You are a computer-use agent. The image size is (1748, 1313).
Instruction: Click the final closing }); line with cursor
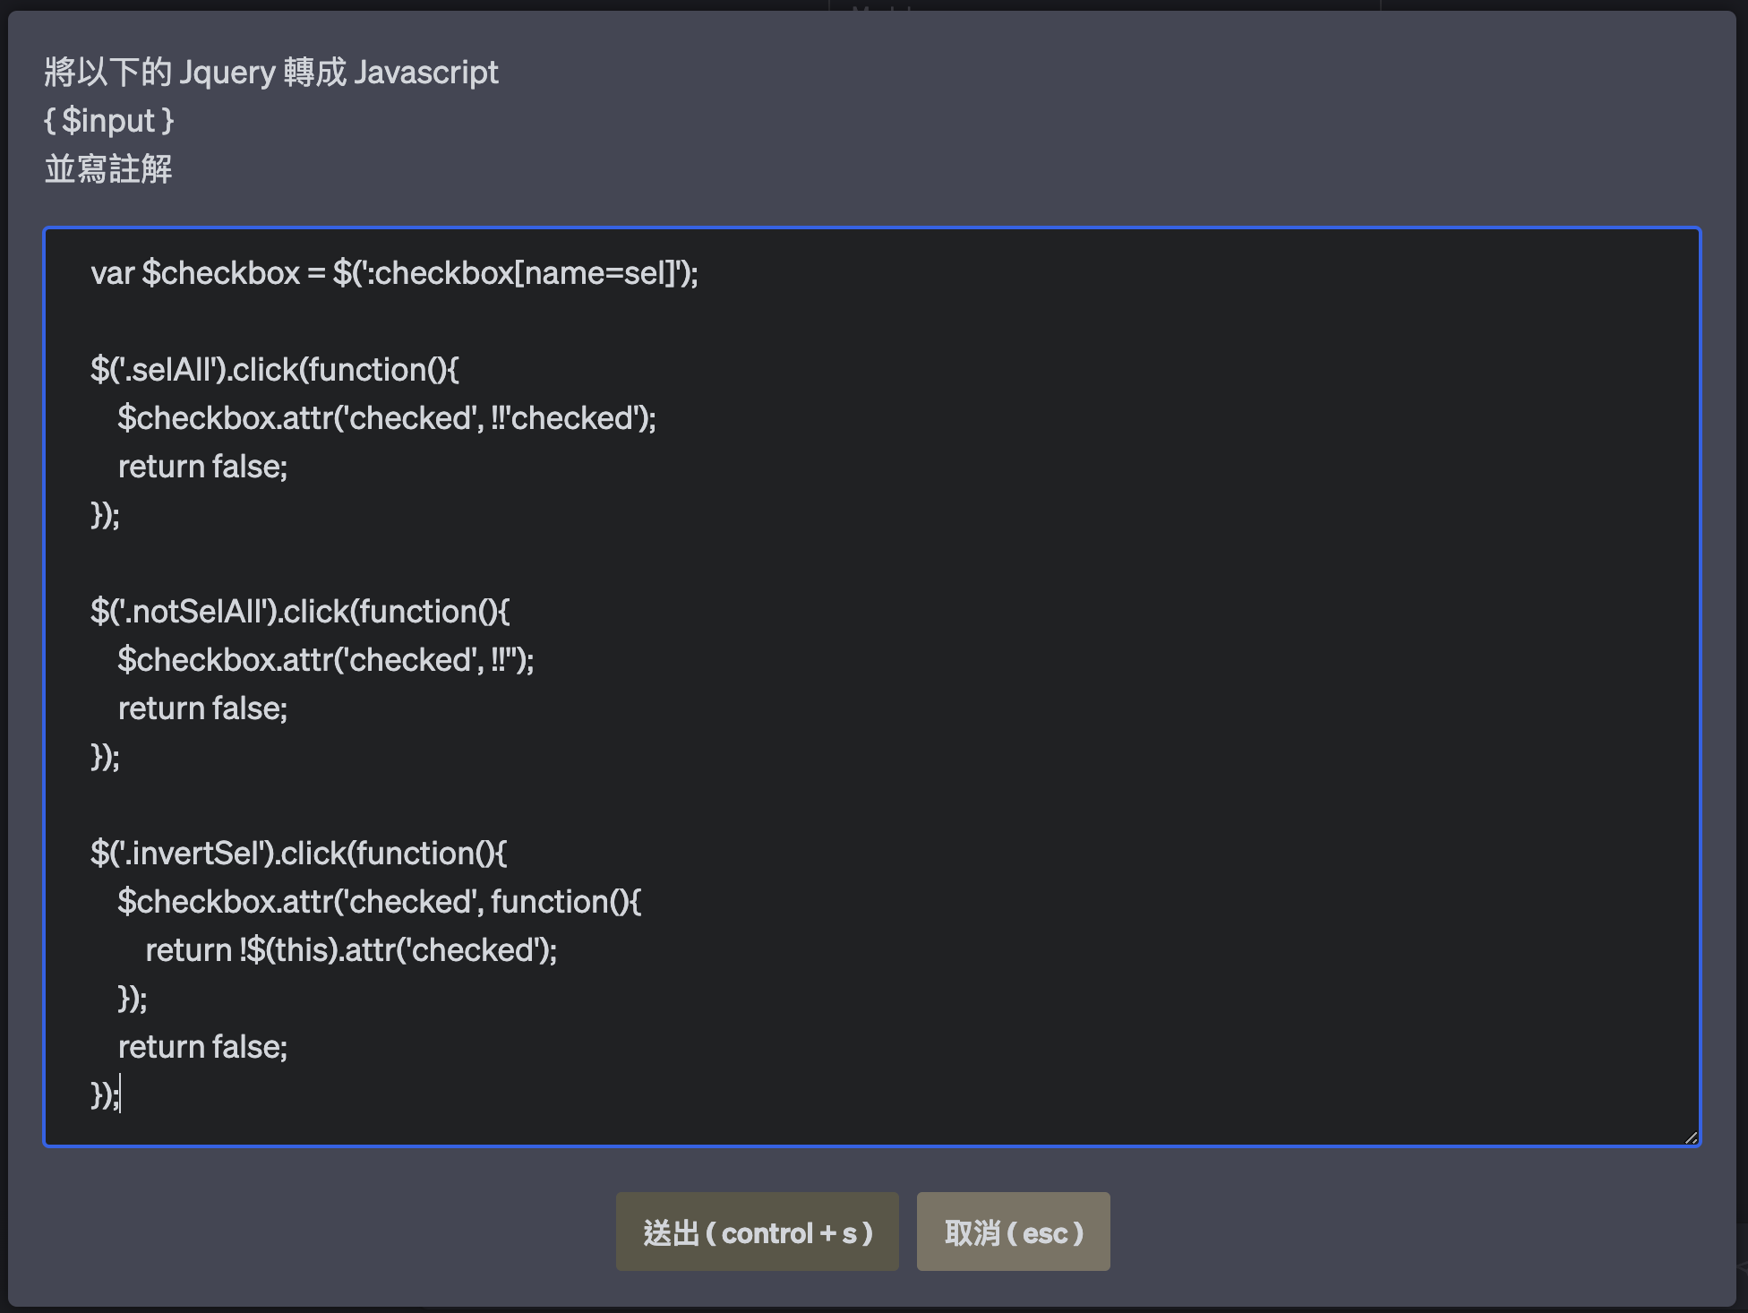pyautogui.click(x=104, y=1095)
